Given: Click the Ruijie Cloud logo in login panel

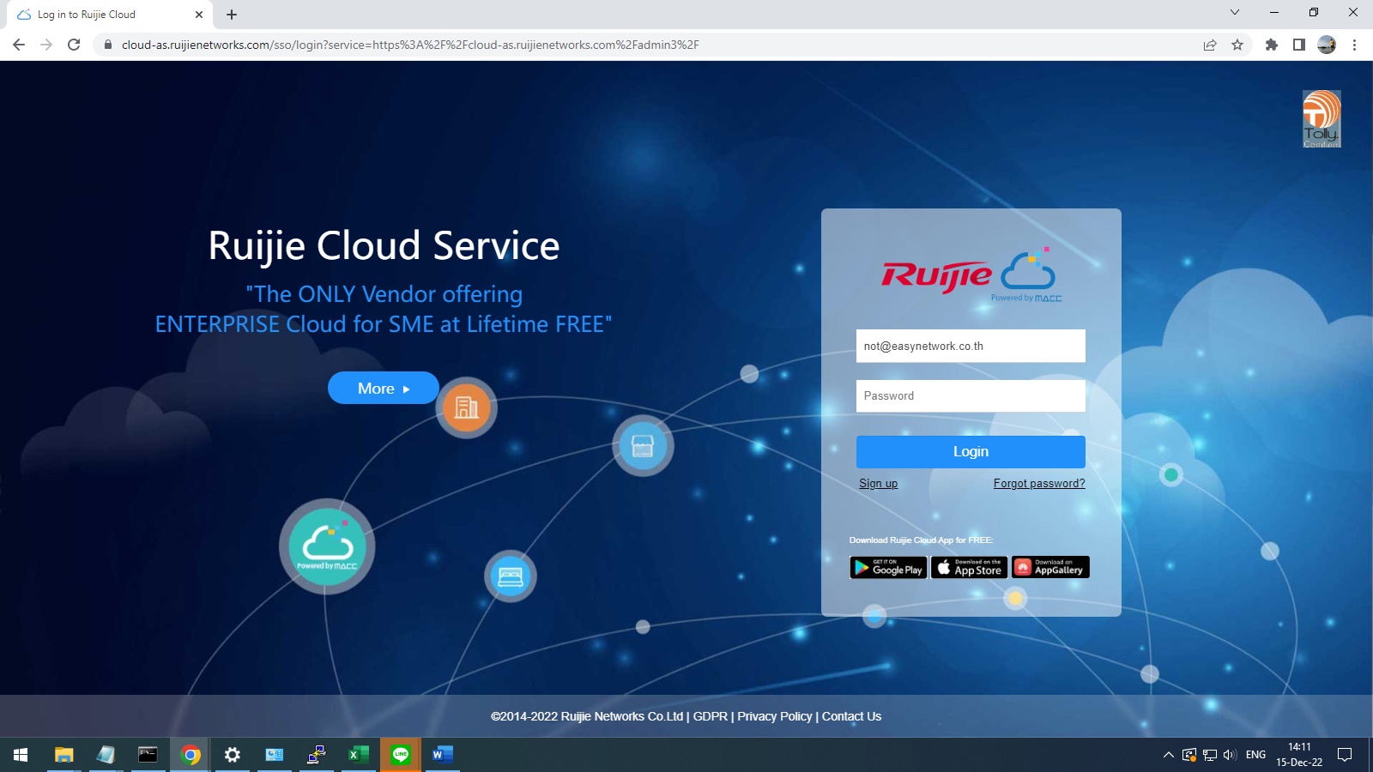Looking at the screenshot, I should 971,275.
